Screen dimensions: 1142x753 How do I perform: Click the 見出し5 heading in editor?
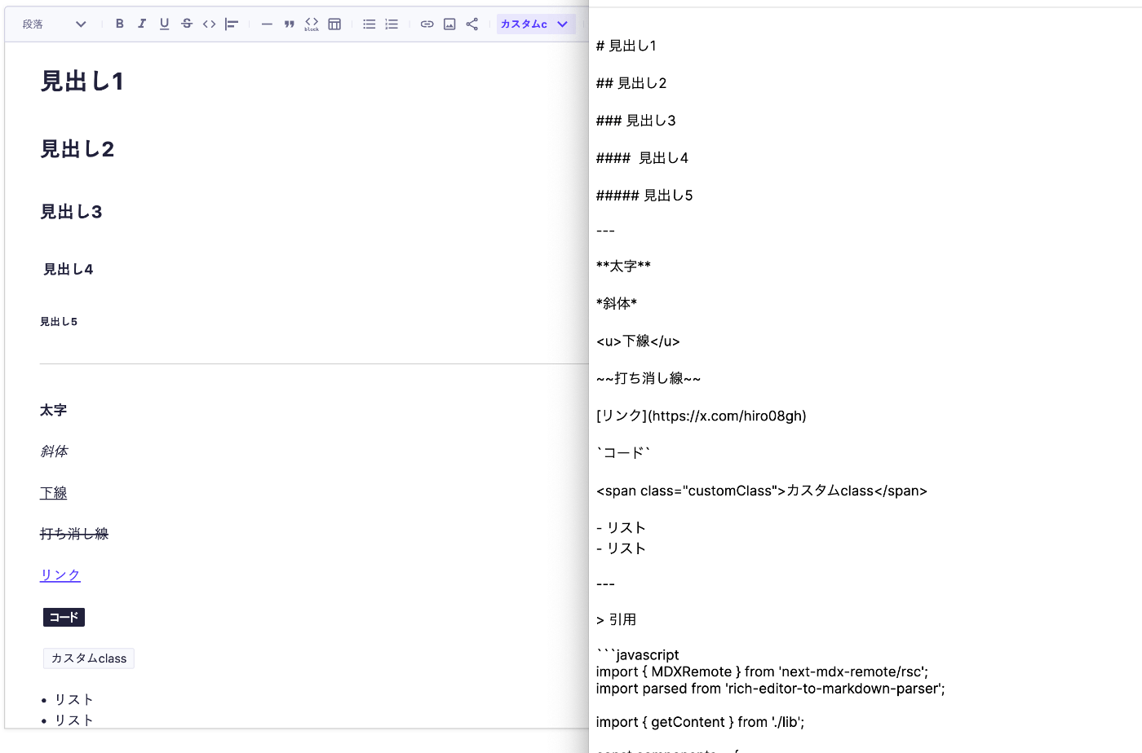59,322
